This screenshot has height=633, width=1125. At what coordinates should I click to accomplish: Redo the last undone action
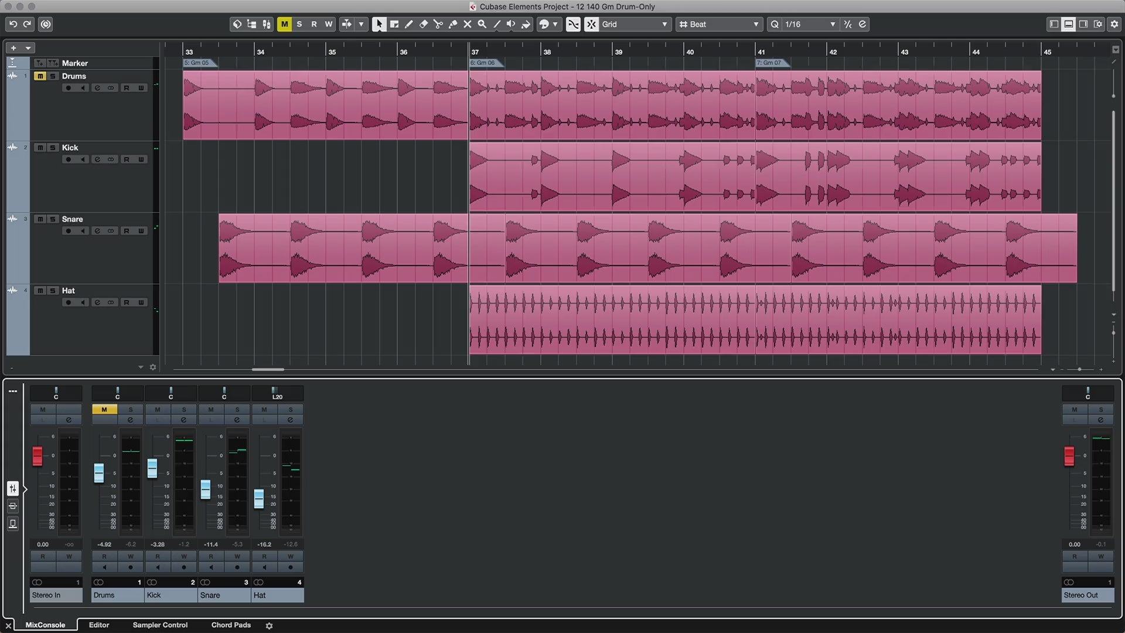click(27, 24)
